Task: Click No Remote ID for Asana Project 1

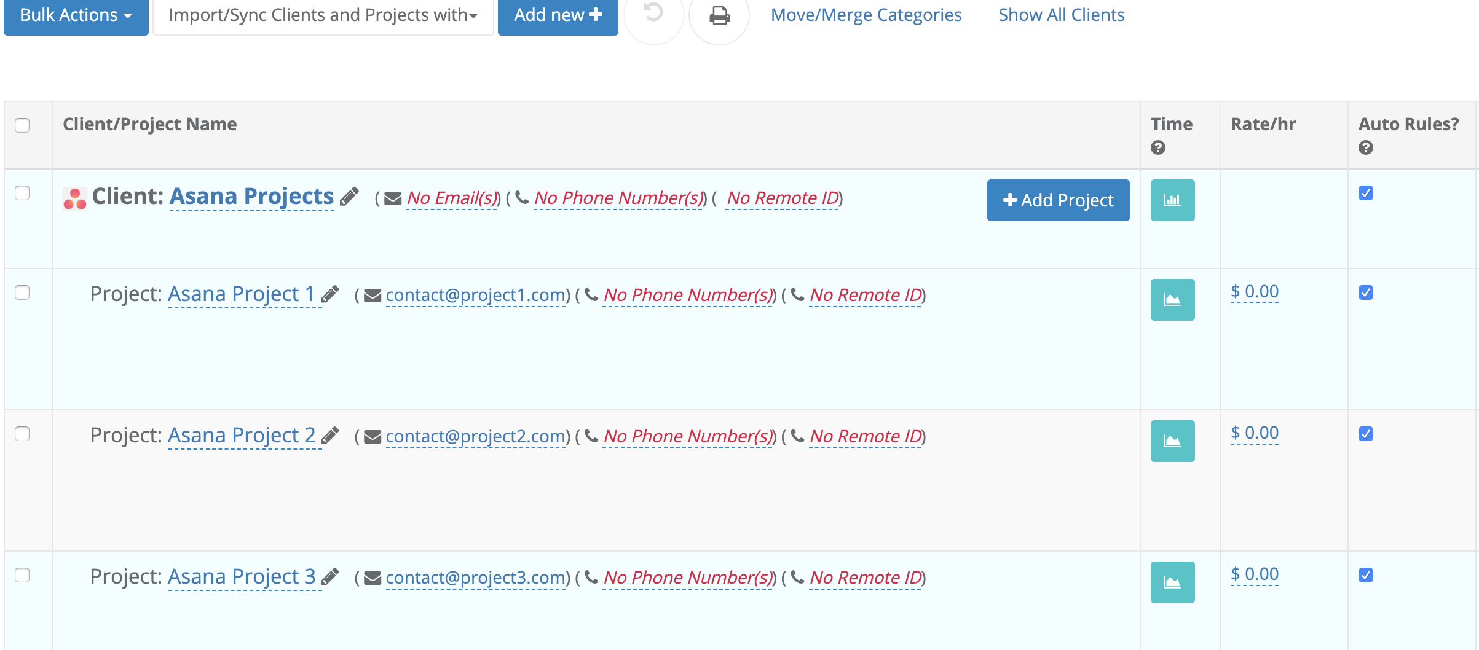Action: (866, 296)
